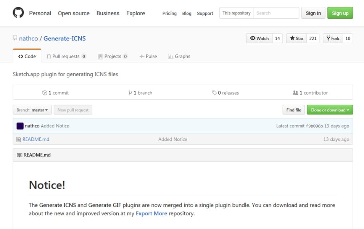Open the watchers count 14
Screen dimensions: 364x229
pos(277,38)
